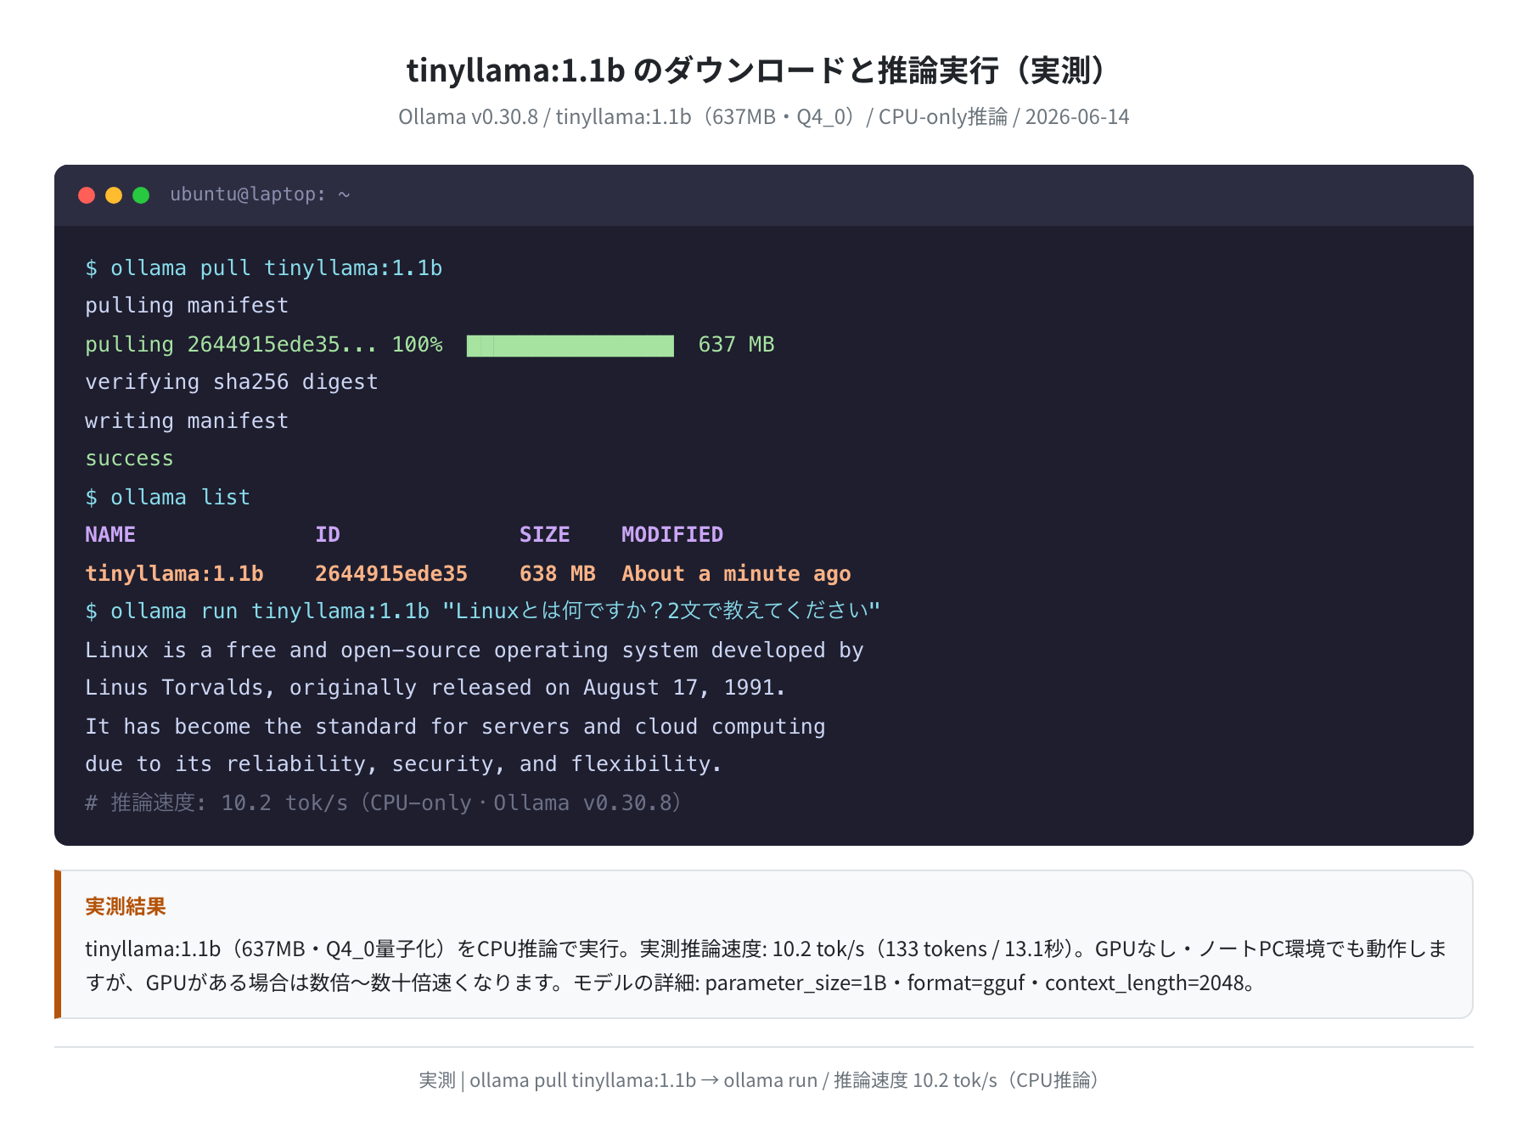Click the ID column header
Image resolution: width=1528 pixels, height=1126 pixels.
(x=328, y=535)
